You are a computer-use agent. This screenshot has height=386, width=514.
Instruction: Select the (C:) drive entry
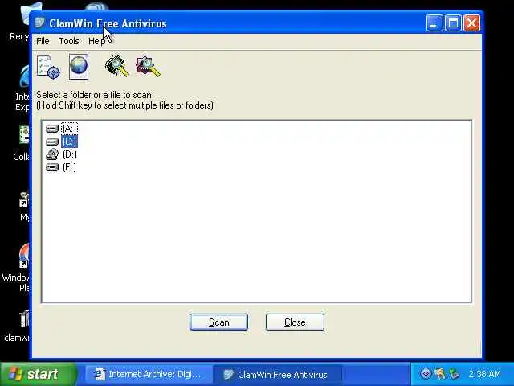point(69,142)
